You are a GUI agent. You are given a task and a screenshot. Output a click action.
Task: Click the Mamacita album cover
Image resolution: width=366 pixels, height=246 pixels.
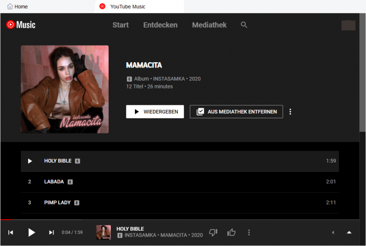(x=65, y=90)
